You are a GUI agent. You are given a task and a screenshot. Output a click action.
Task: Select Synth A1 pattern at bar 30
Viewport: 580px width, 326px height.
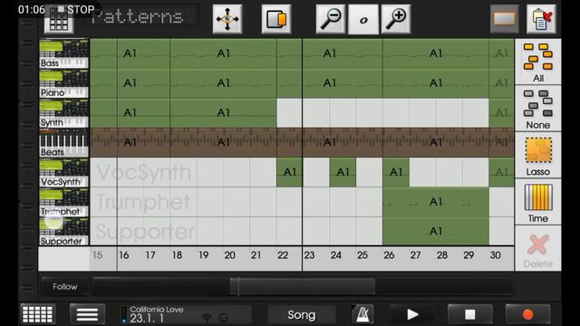pos(501,112)
